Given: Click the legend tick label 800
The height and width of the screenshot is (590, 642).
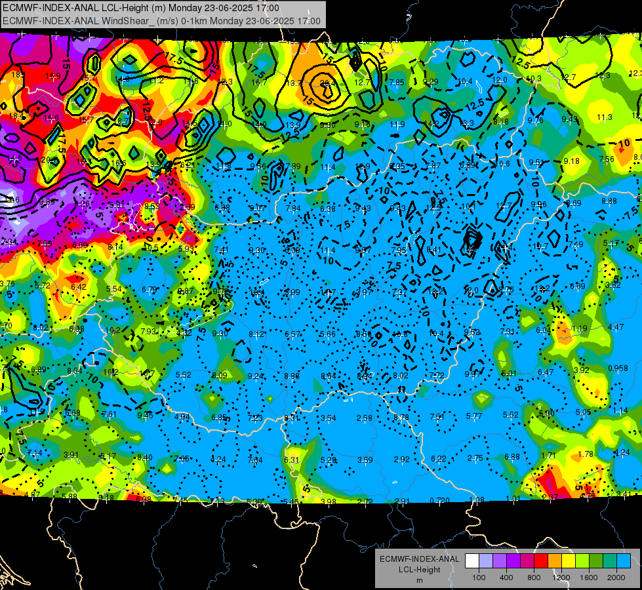Looking at the screenshot, I should 534,578.
